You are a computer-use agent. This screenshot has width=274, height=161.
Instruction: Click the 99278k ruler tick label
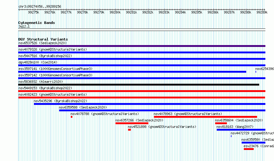pos(83,12)
